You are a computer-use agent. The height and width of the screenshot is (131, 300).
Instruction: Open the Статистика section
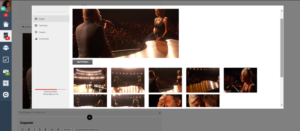51,39
